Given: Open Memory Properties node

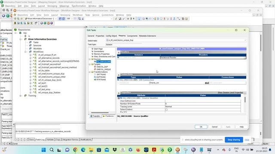Looking at the screenshot, I should 101,54.
